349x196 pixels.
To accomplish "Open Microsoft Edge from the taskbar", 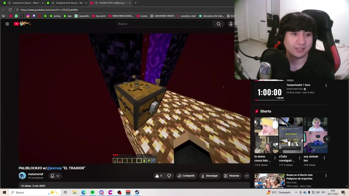I will click(83, 192).
